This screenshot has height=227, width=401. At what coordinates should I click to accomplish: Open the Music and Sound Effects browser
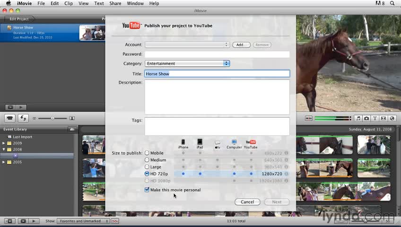[358, 118]
